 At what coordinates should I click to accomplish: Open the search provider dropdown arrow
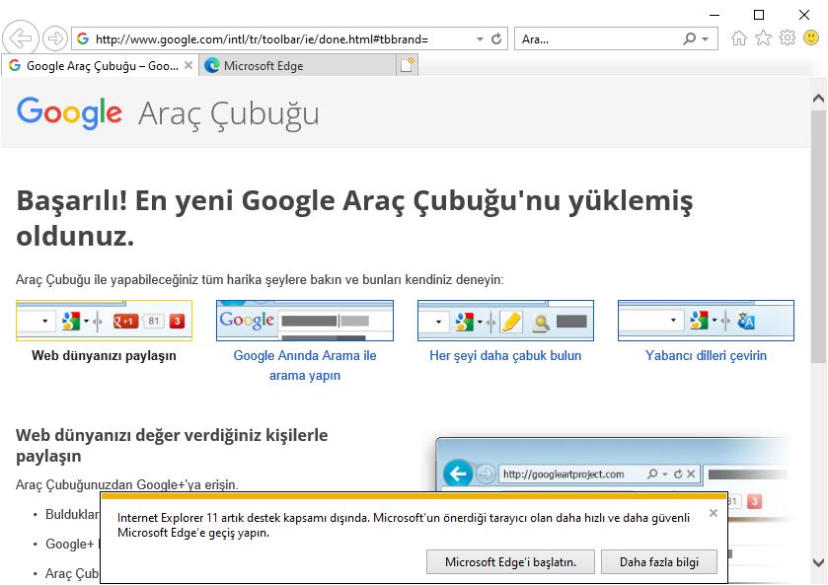coord(705,39)
